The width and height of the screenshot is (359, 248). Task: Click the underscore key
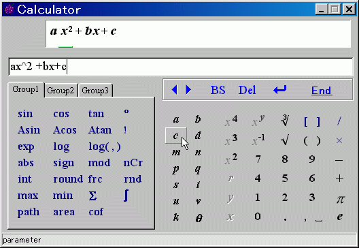pos(319,221)
